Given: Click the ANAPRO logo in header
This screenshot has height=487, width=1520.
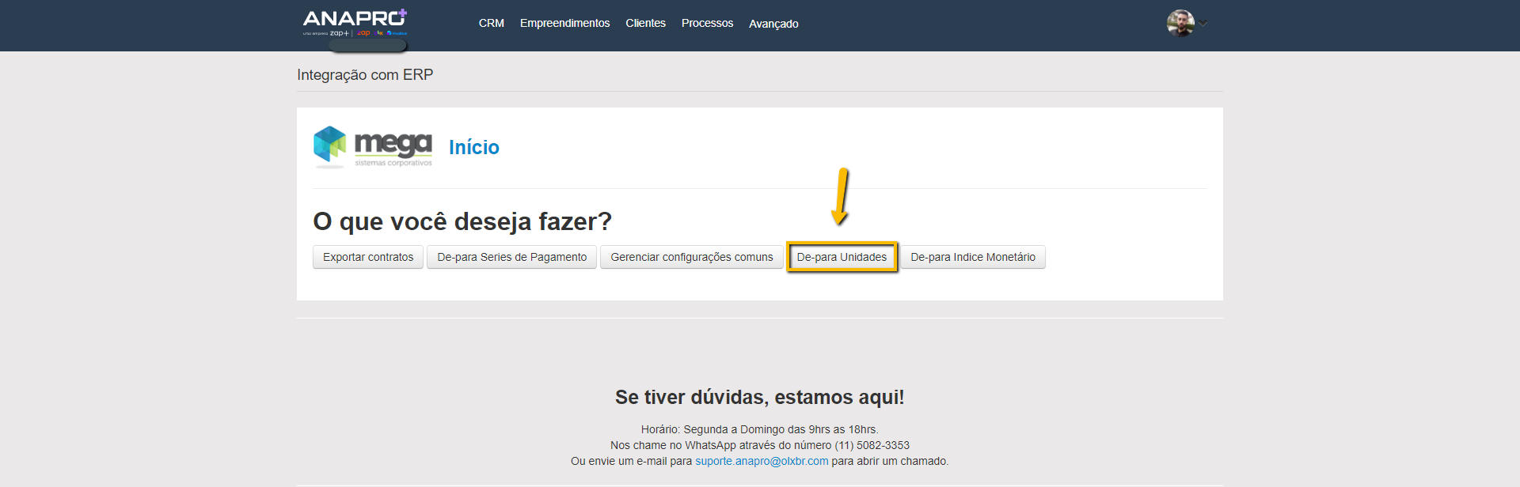Looking at the screenshot, I should tap(351, 18).
